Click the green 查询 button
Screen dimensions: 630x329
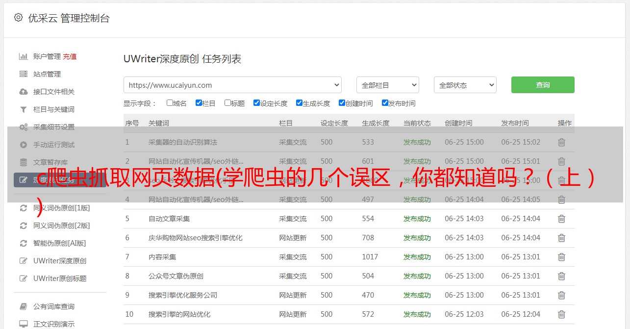point(543,85)
